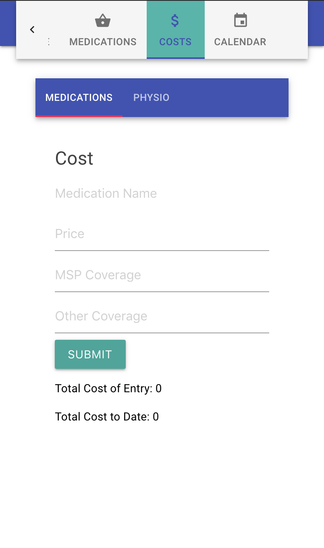This screenshot has height=548, width=324.
Task: Select the MEDICATIONS sub-tab in blue bar
Action: point(79,98)
